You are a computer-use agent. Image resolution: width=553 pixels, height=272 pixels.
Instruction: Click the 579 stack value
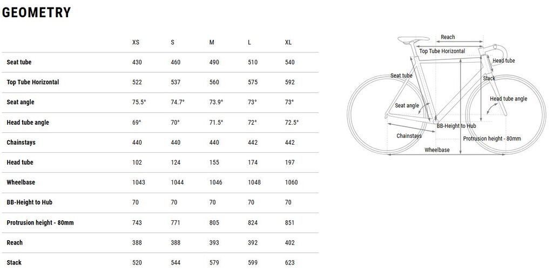[x=214, y=262]
